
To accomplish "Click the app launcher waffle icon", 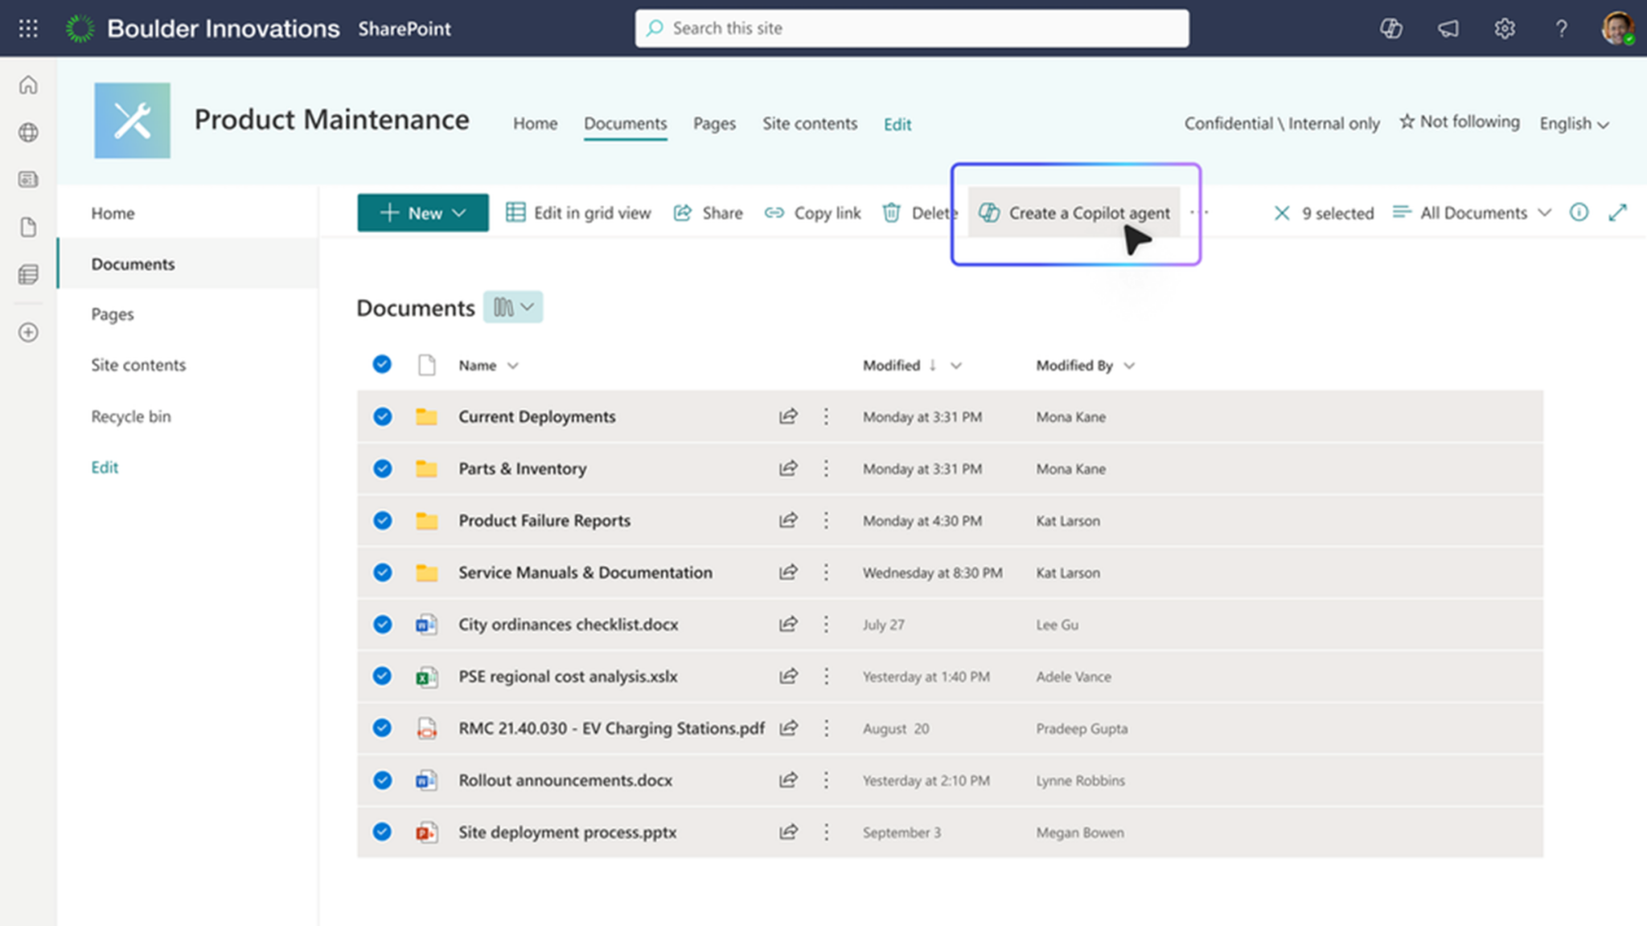I will pos(27,28).
